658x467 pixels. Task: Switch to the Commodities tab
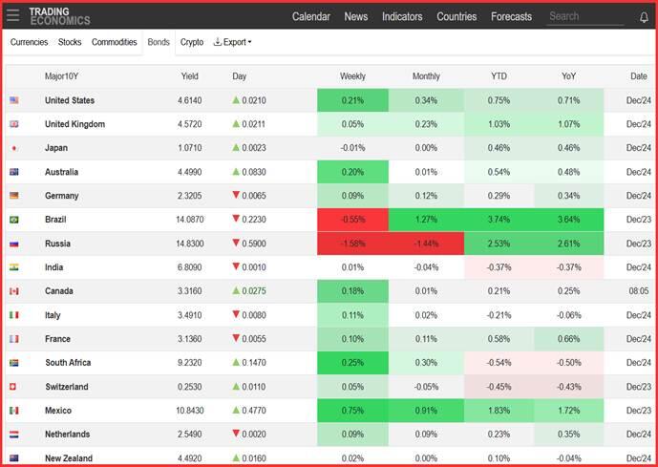(114, 42)
